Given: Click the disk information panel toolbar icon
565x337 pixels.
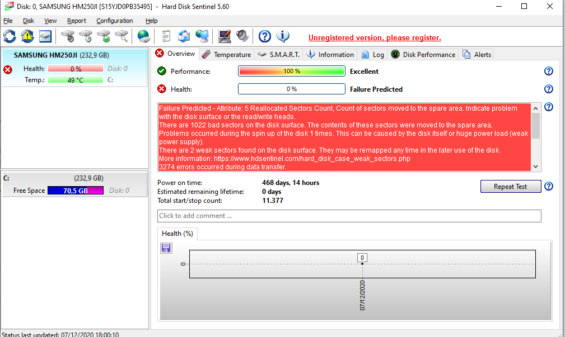Looking at the screenshot, I should click(x=45, y=36).
